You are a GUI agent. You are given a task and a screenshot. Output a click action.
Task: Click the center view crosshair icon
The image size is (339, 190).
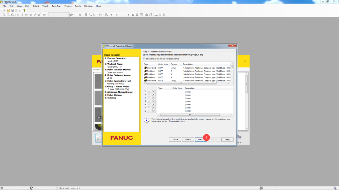[18, 15]
